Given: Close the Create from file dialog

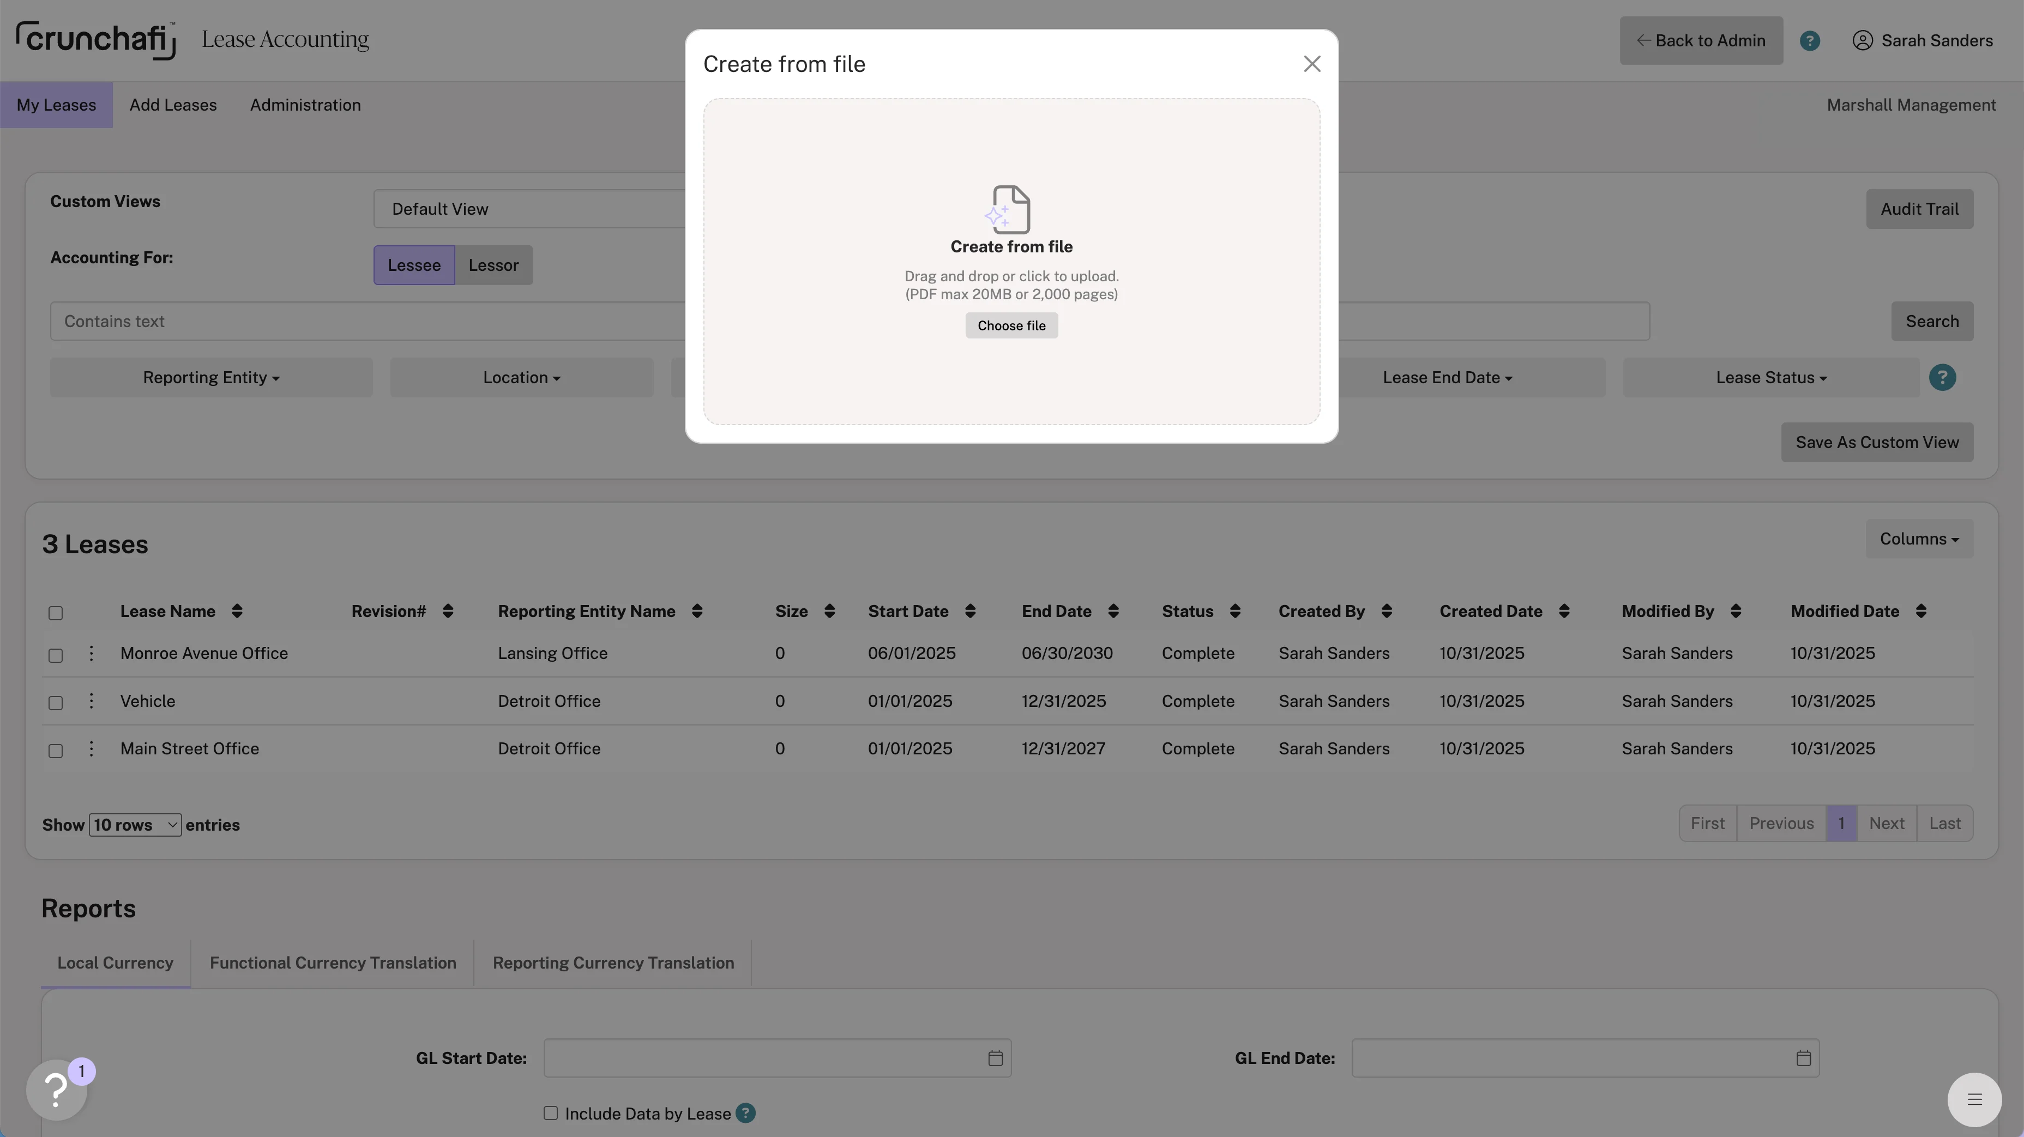Looking at the screenshot, I should click(1311, 64).
